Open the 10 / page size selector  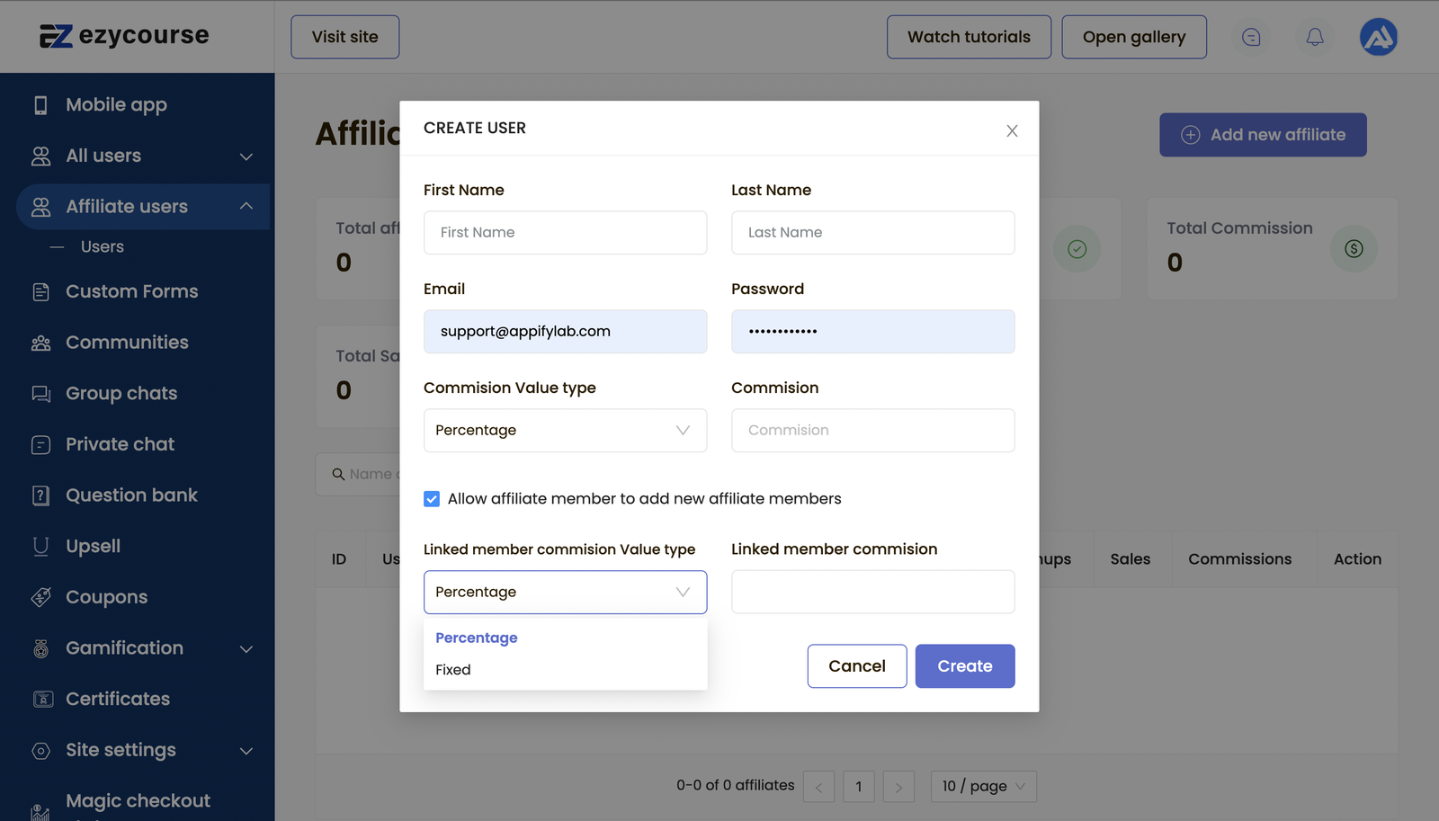(x=983, y=787)
